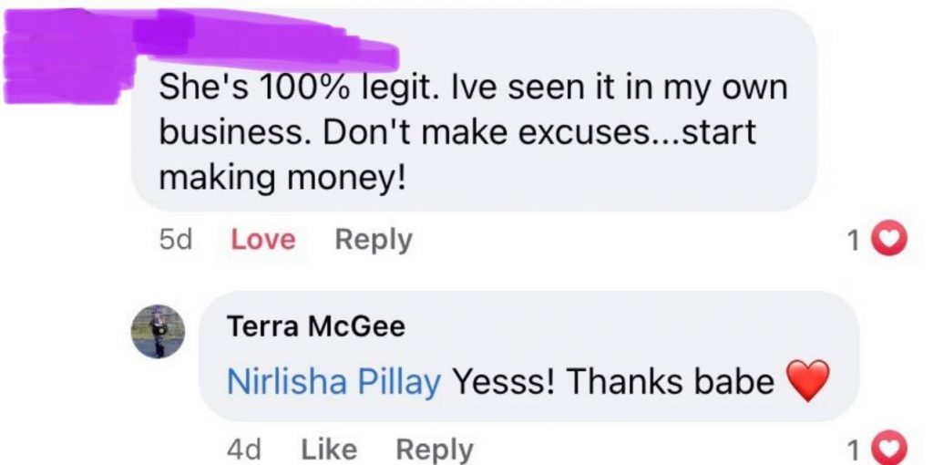Click the "making money!" line of the comment
Viewport: 933px width, 465px height.
click(282, 177)
